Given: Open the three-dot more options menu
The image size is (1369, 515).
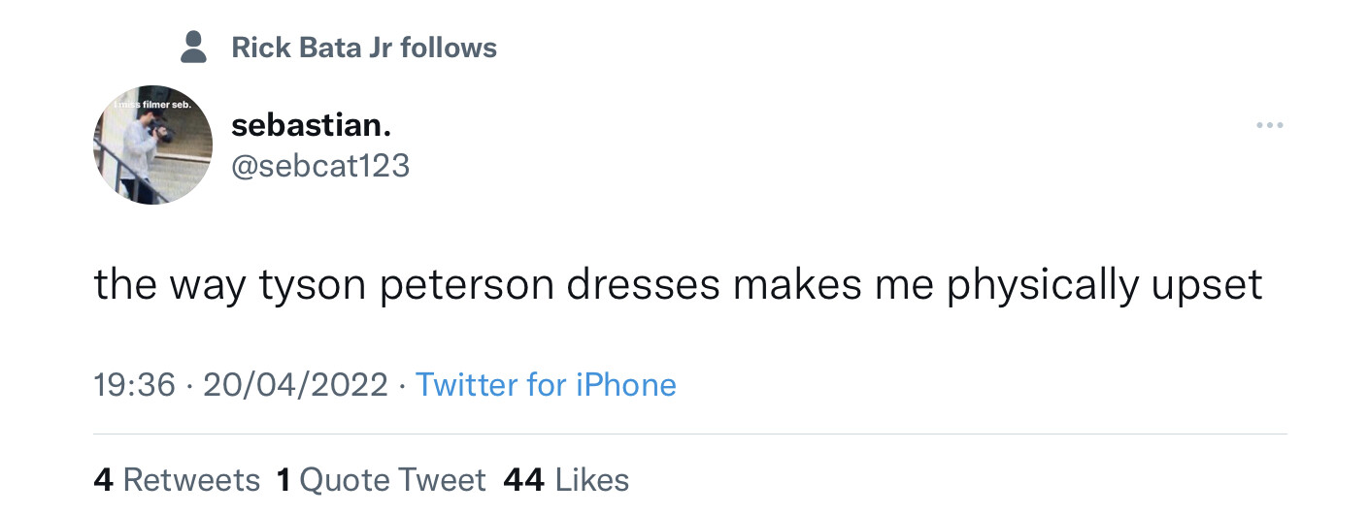Looking at the screenshot, I should 1269,125.
